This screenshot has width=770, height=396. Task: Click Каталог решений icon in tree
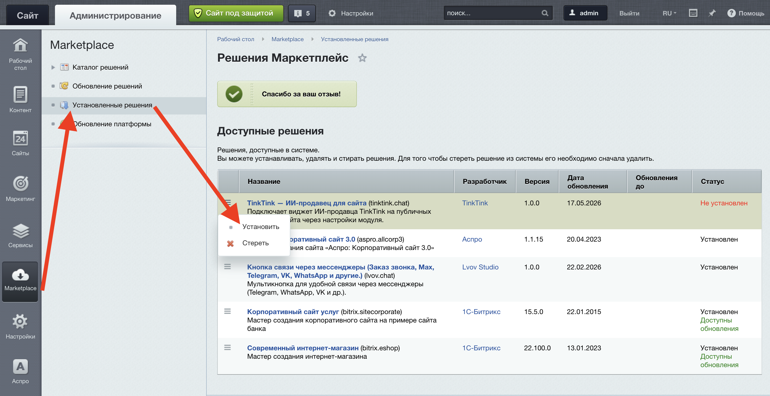[64, 67]
